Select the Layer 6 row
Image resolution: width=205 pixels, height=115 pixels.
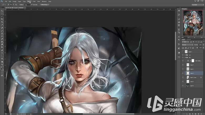click(x=193, y=86)
